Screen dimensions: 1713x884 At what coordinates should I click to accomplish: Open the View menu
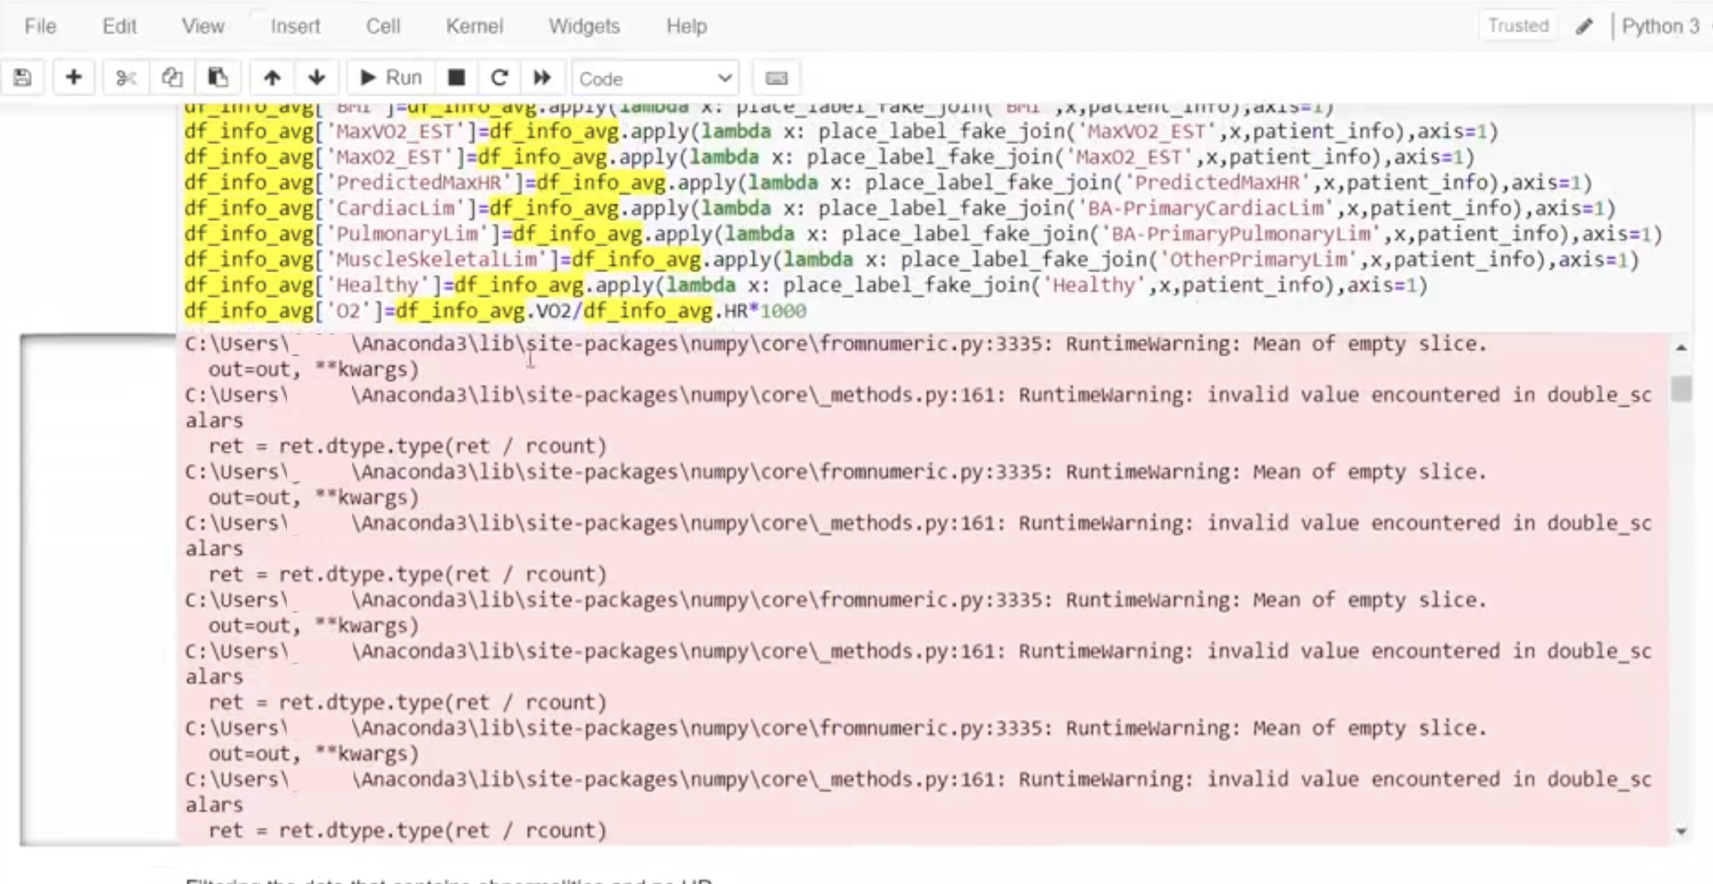point(203,26)
